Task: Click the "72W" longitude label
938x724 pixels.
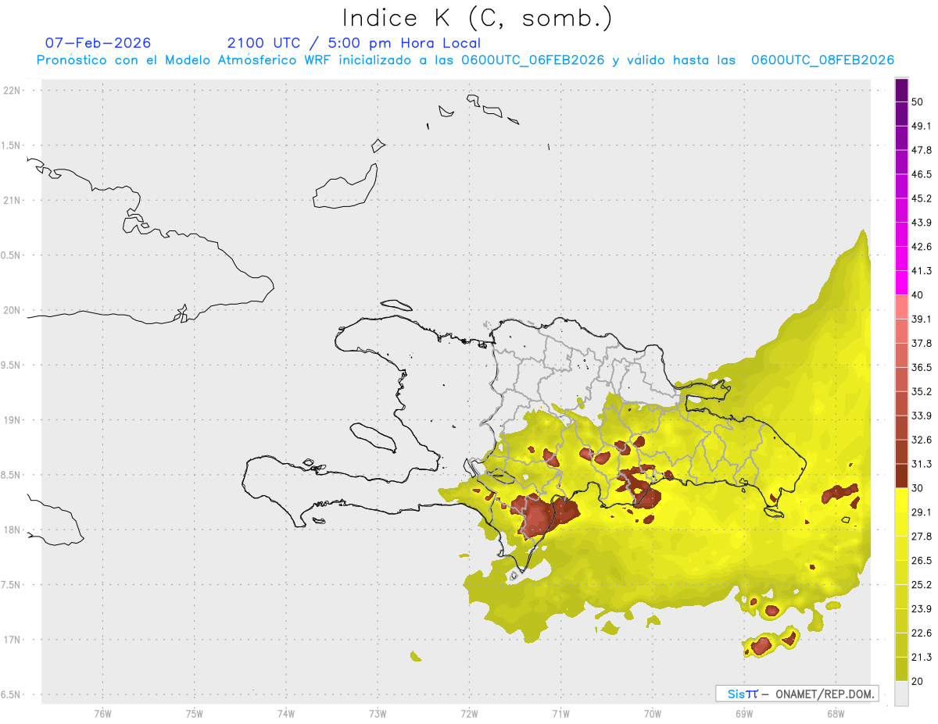Action: [x=469, y=713]
